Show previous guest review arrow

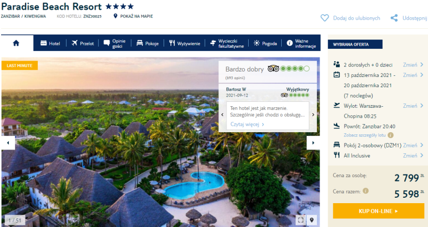tap(222, 115)
